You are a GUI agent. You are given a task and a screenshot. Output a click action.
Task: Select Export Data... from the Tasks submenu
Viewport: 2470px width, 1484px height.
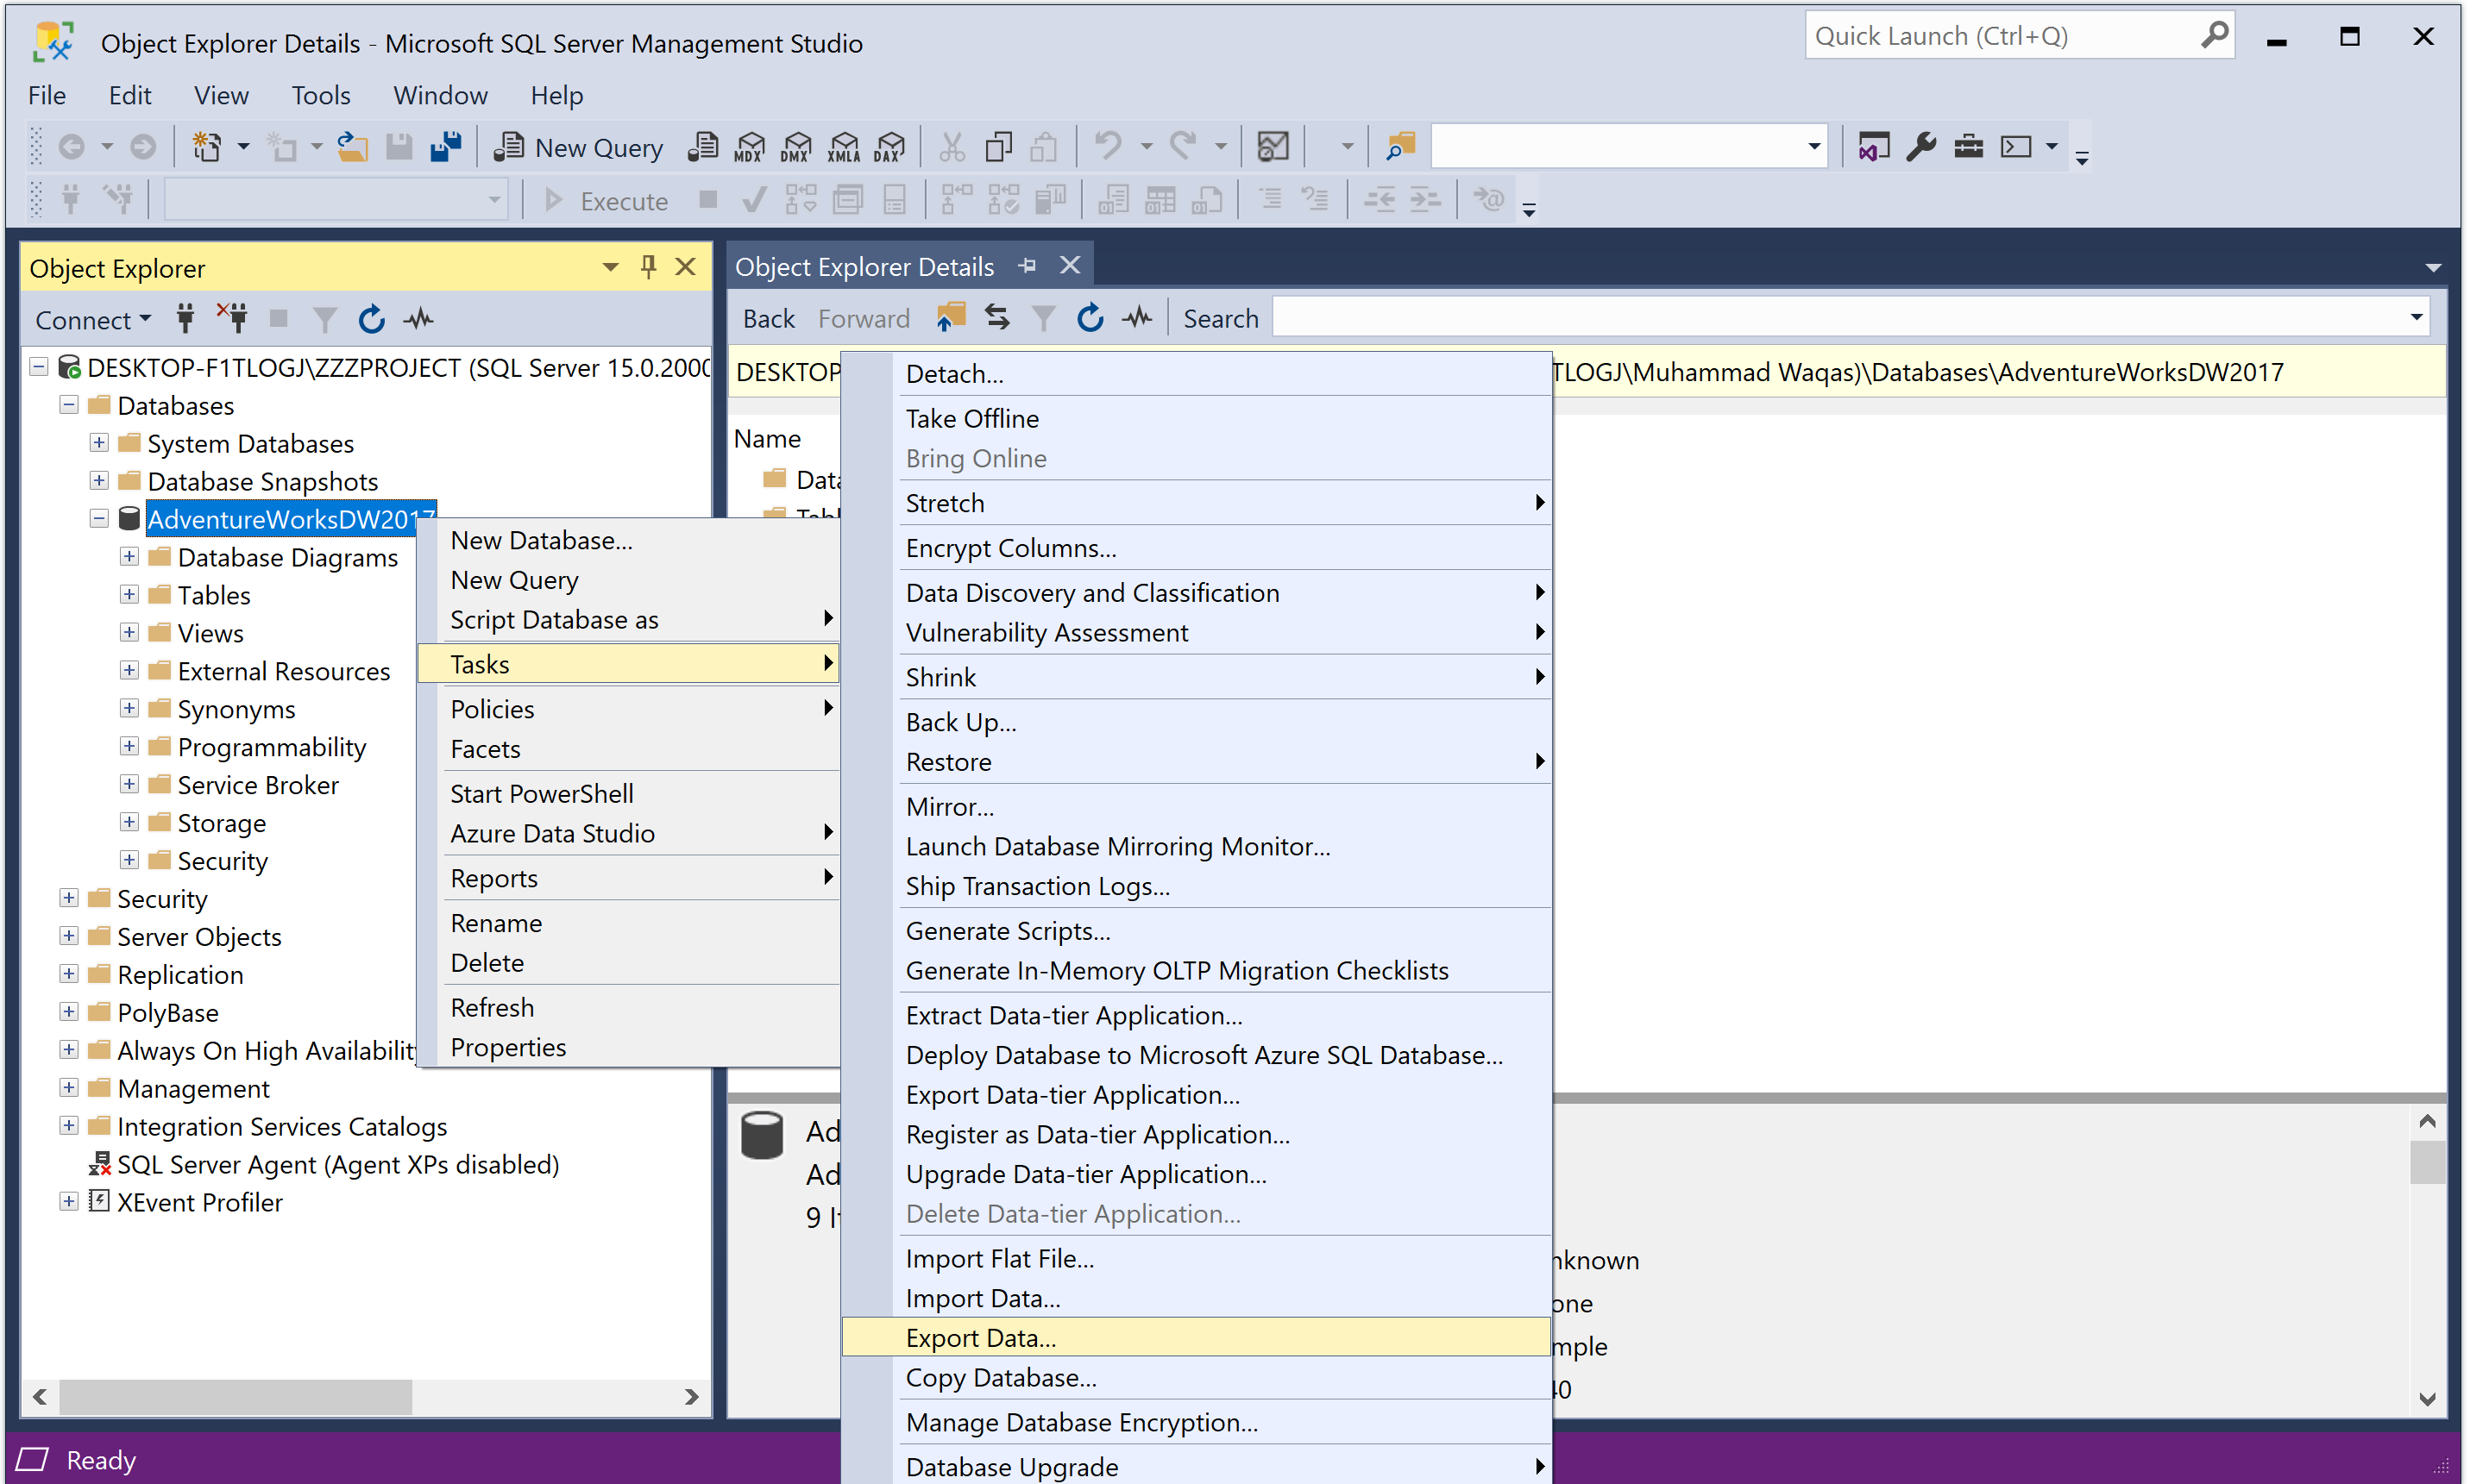980,1338
